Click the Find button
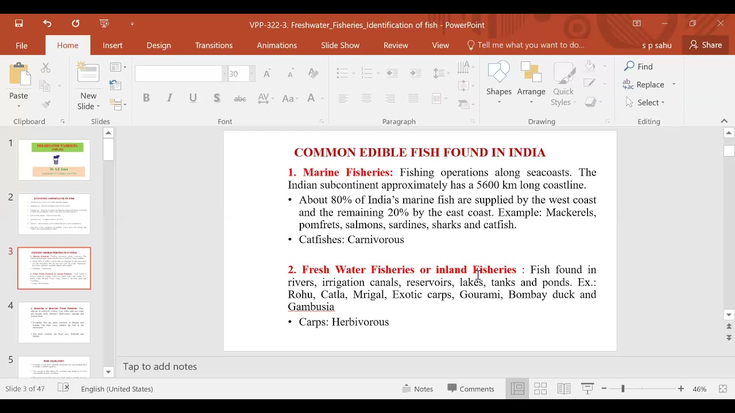This screenshot has width=735, height=413. [x=639, y=67]
